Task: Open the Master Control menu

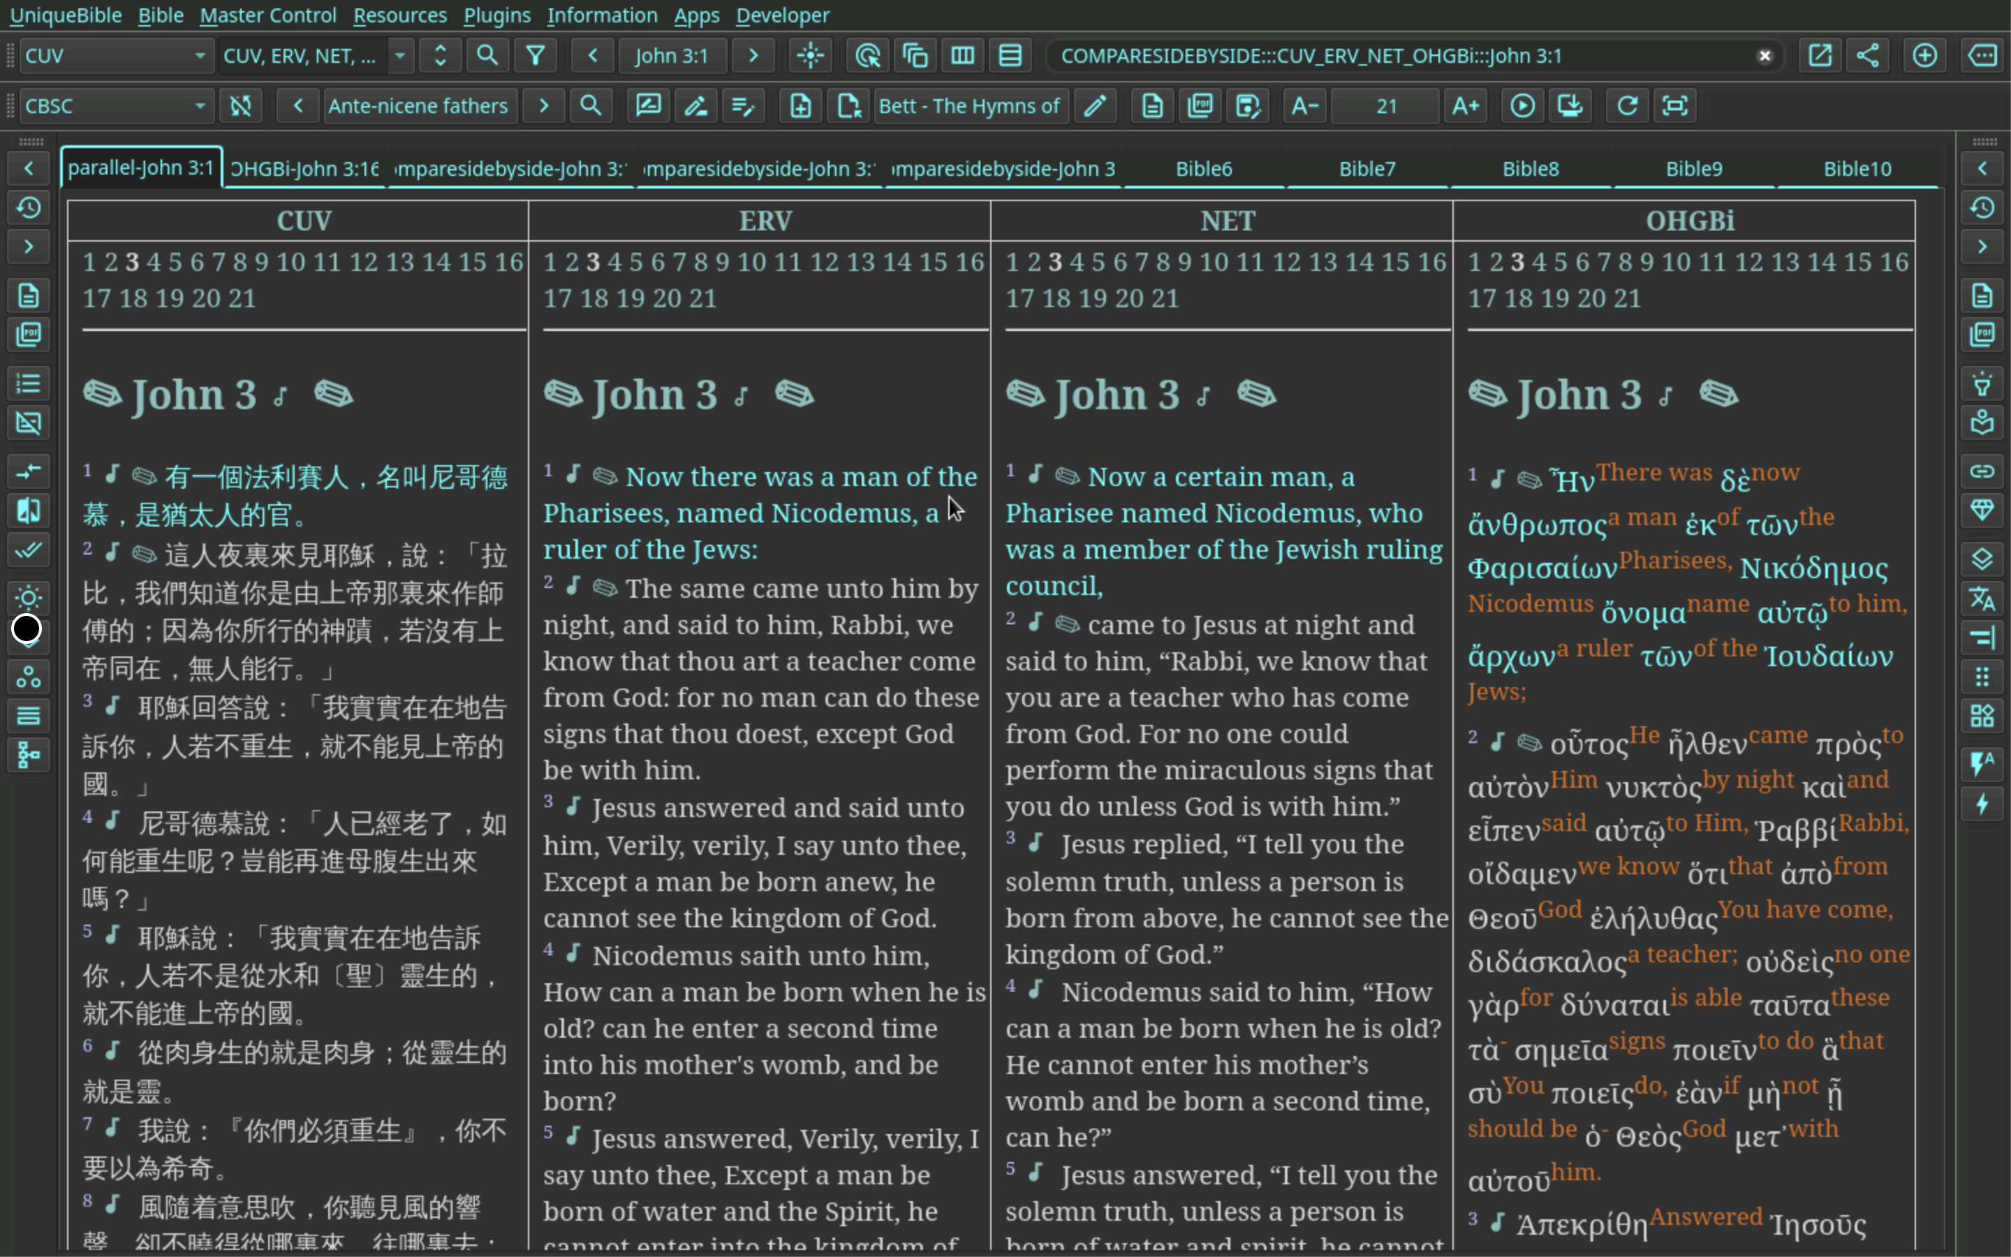Action: (x=267, y=15)
